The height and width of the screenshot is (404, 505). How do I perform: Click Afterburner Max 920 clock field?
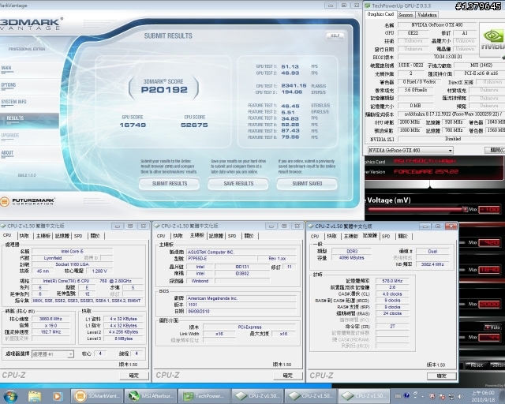point(489,242)
